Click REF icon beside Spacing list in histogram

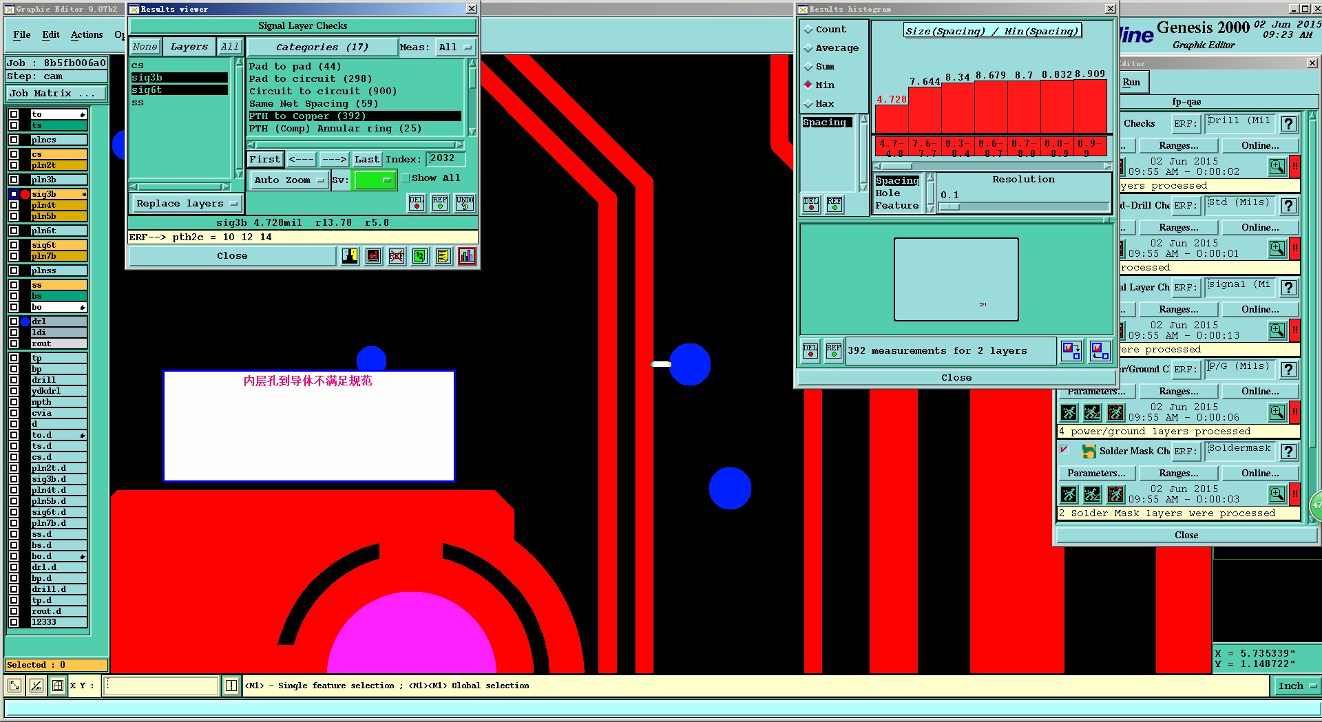click(x=835, y=204)
